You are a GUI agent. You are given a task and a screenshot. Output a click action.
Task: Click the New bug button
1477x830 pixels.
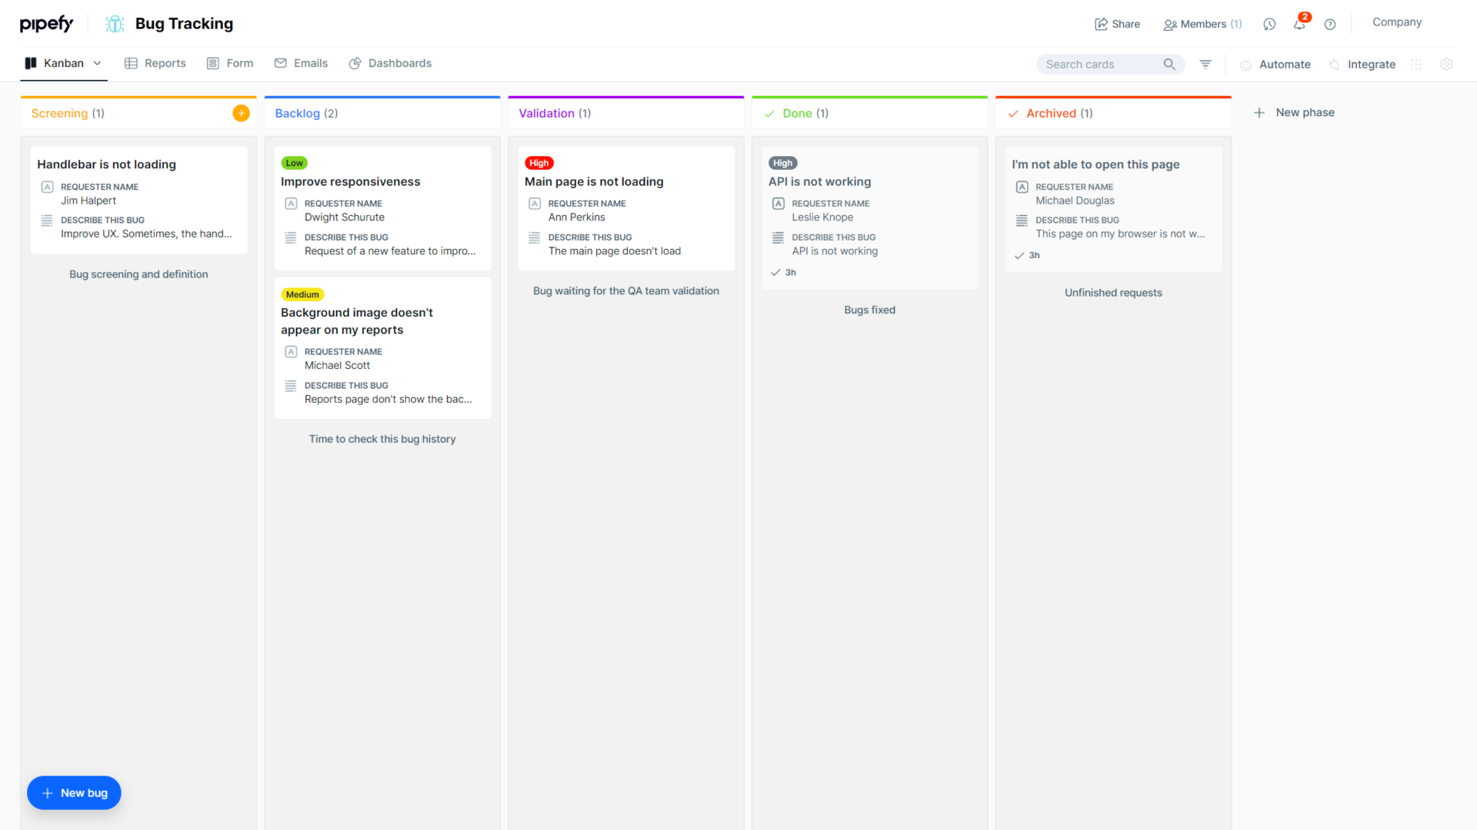(74, 792)
